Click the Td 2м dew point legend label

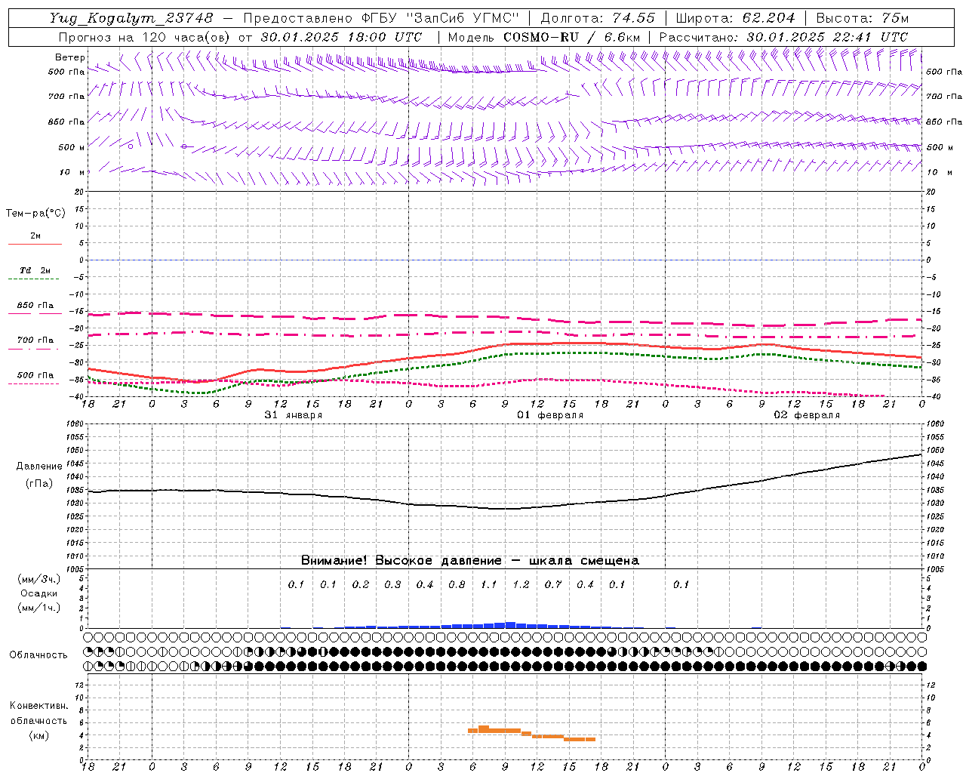tap(35, 270)
